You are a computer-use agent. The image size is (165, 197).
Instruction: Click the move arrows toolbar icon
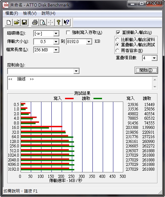(50, 22)
